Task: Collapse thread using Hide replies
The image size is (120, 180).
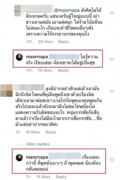Action: click(38, 144)
